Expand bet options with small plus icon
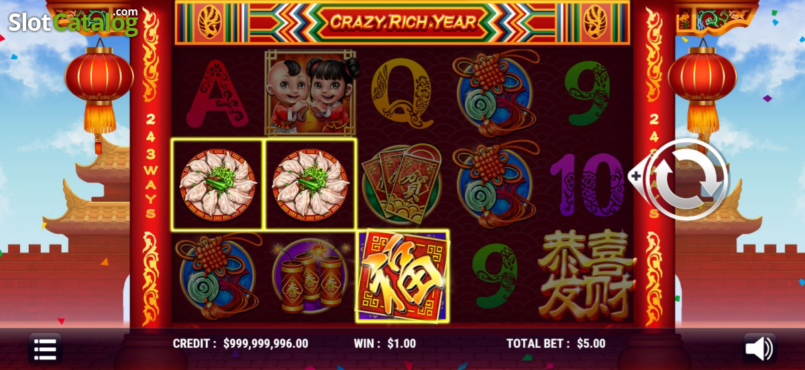 click(636, 176)
